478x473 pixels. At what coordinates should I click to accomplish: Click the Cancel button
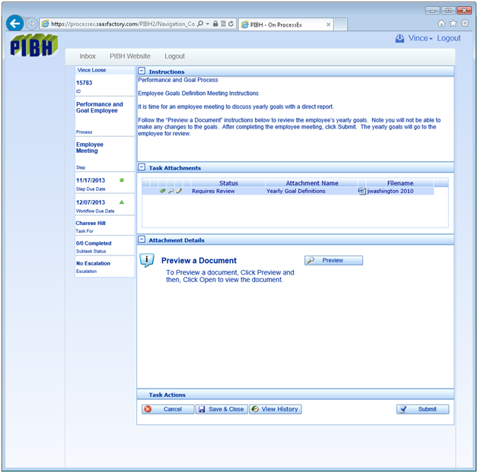pos(167,409)
